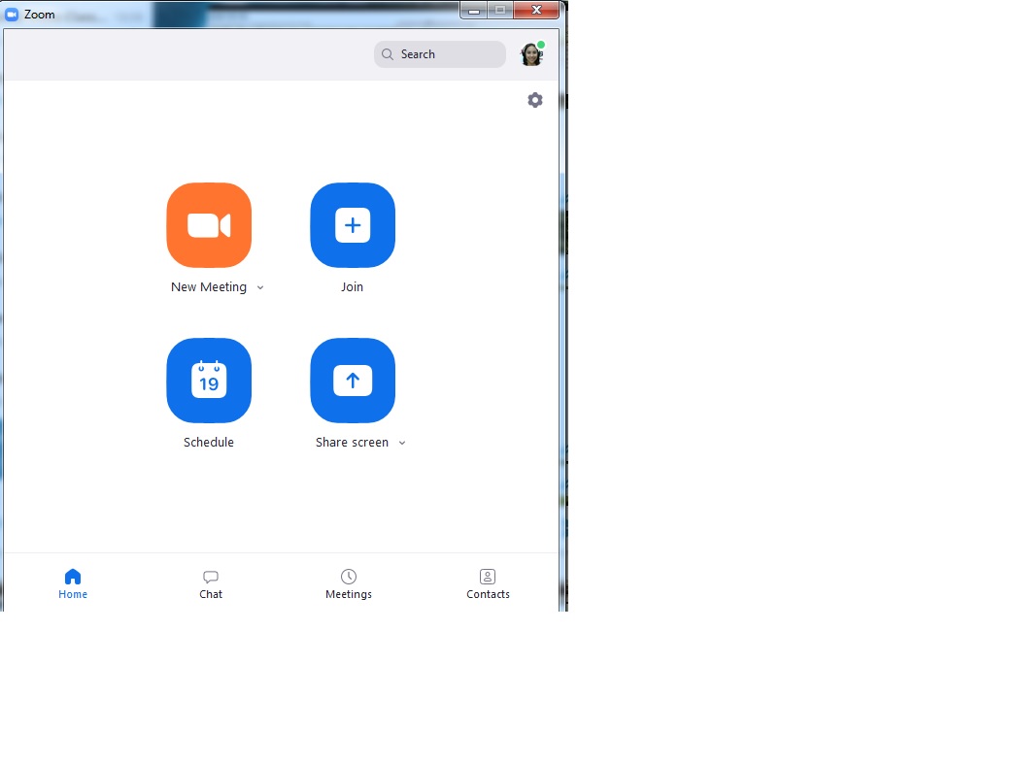
Task: Open the profile avatar menu
Action: click(x=531, y=54)
